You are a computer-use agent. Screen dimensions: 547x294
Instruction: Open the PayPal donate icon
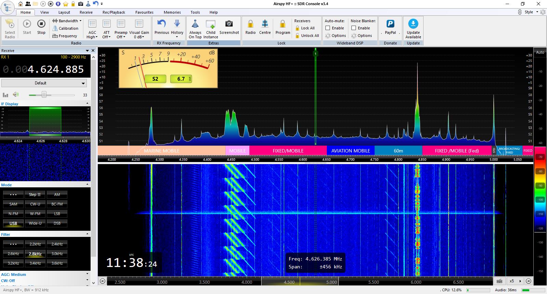(390, 24)
